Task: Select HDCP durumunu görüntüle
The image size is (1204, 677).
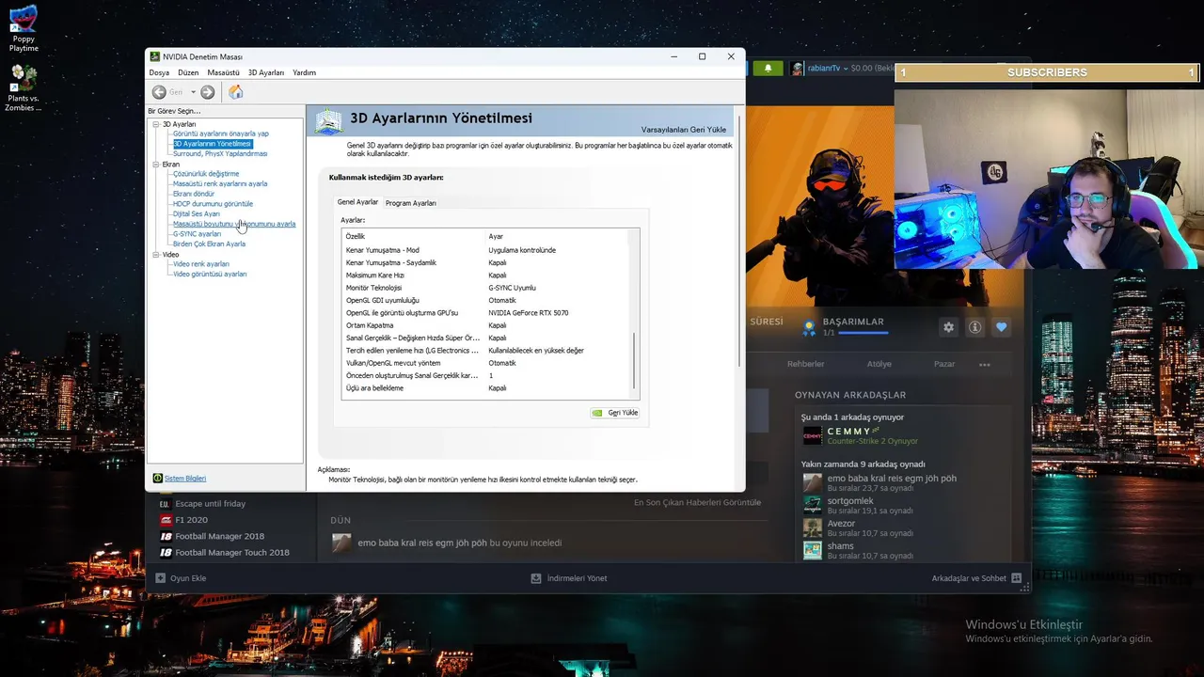Action: (x=213, y=204)
